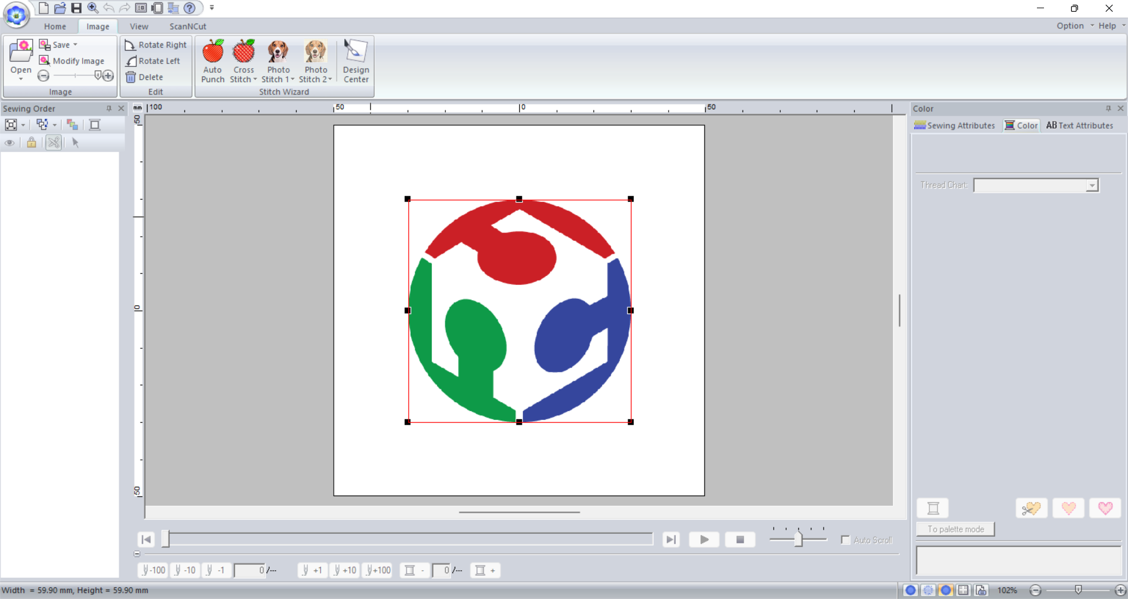Redo the last action
This screenshot has height=599, width=1128.
coord(125,8)
